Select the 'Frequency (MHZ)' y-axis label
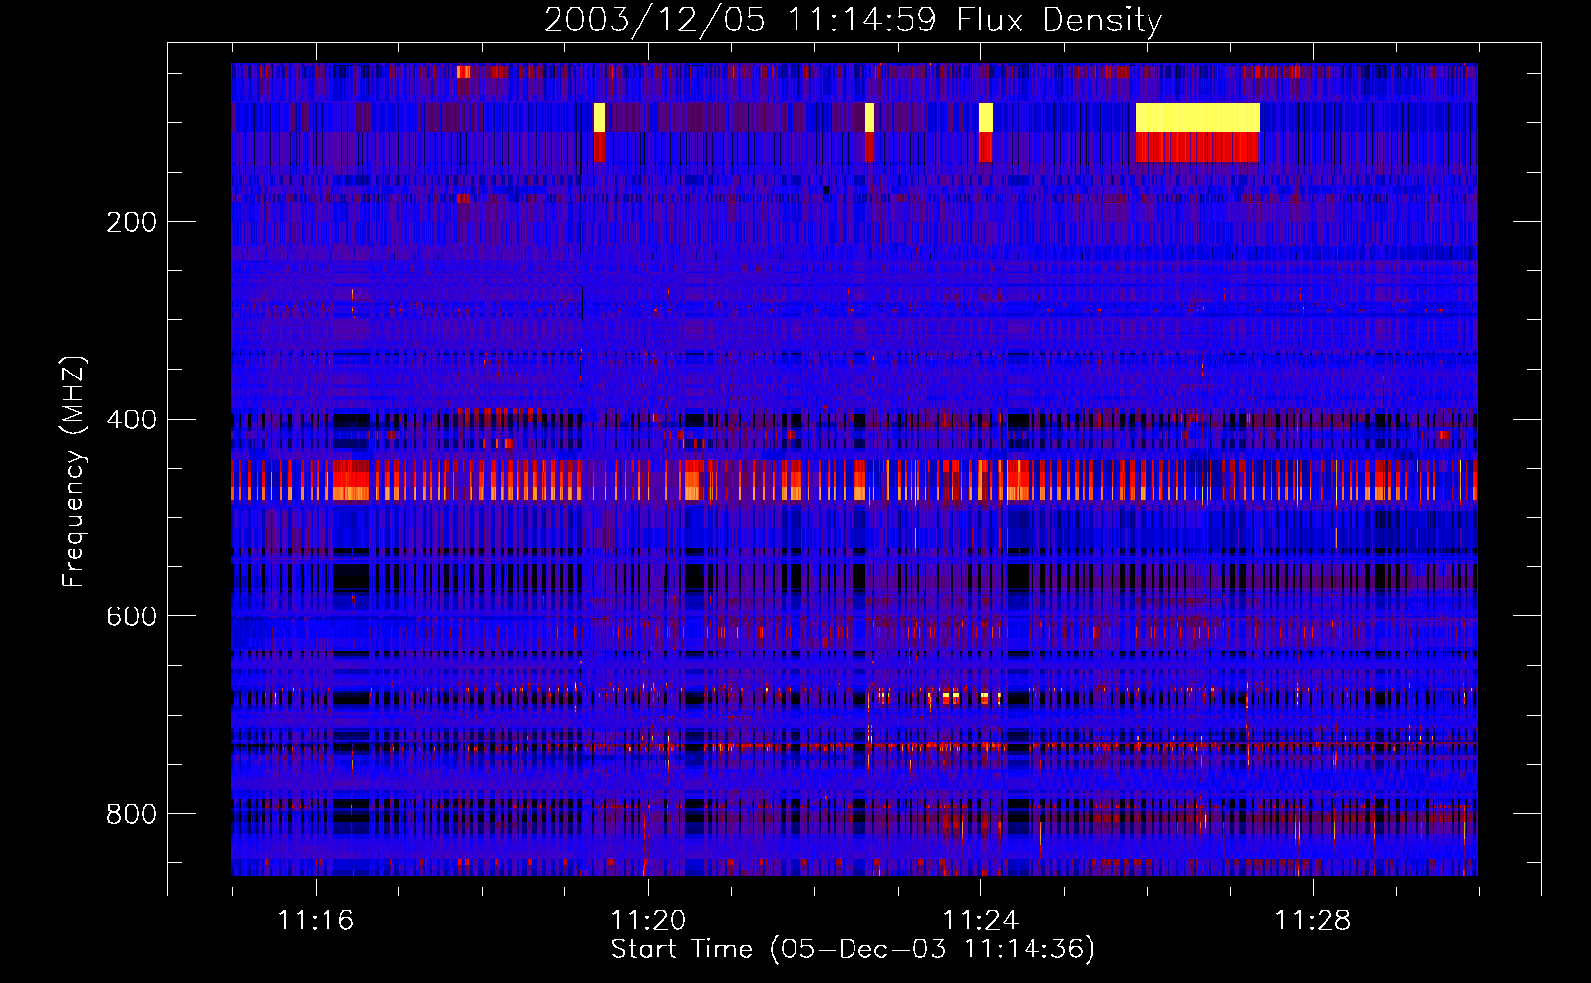This screenshot has width=1591, height=983. [x=73, y=472]
